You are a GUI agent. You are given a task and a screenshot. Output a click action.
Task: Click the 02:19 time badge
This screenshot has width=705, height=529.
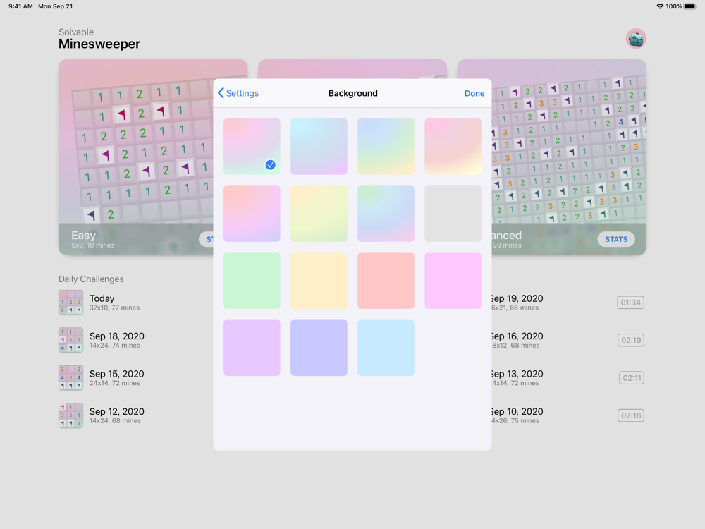pos(631,341)
